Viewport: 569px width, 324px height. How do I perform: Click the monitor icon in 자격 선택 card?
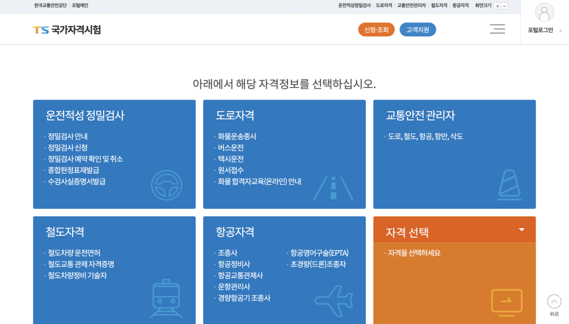507,302
